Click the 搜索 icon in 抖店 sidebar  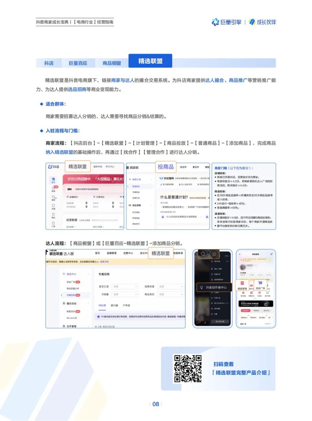[x=53, y=198]
